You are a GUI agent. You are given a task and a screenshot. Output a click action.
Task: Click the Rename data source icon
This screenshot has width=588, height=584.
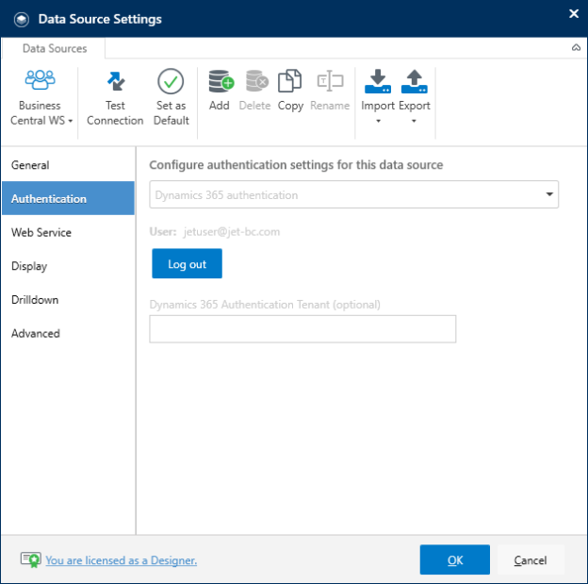[330, 81]
